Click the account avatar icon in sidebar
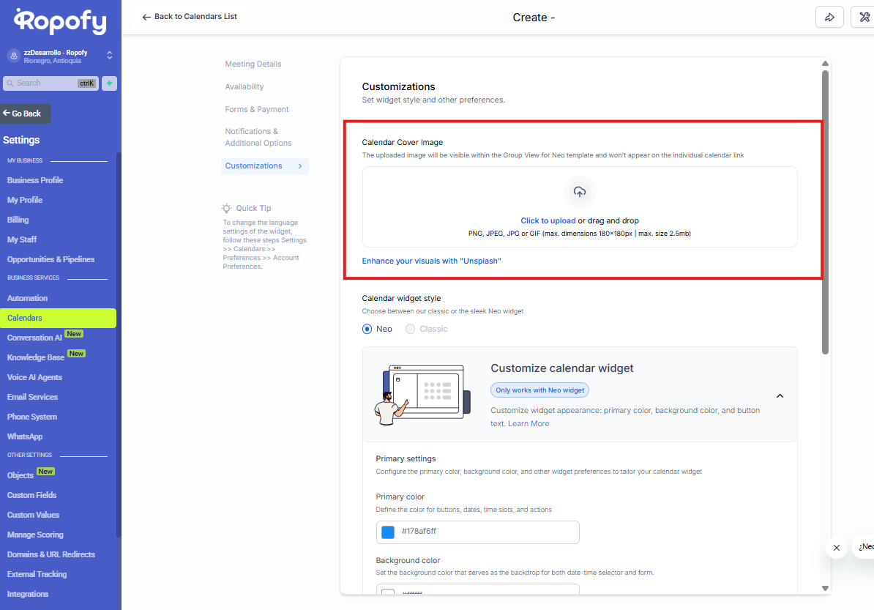This screenshot has height=610, width=874. pyautogui.click(x=13, y=56)
